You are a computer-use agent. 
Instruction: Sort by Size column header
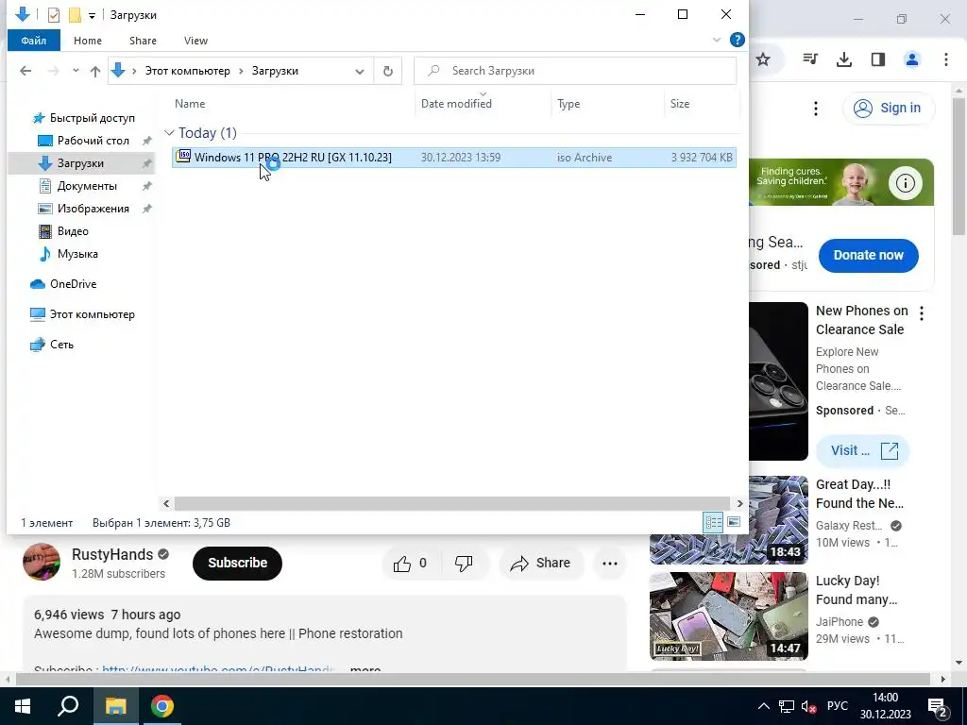[680, 104]
